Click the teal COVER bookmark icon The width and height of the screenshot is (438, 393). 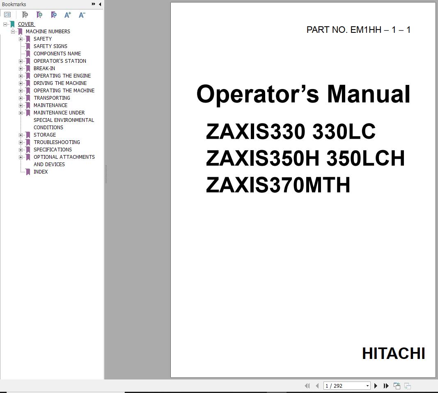[12, 24]
